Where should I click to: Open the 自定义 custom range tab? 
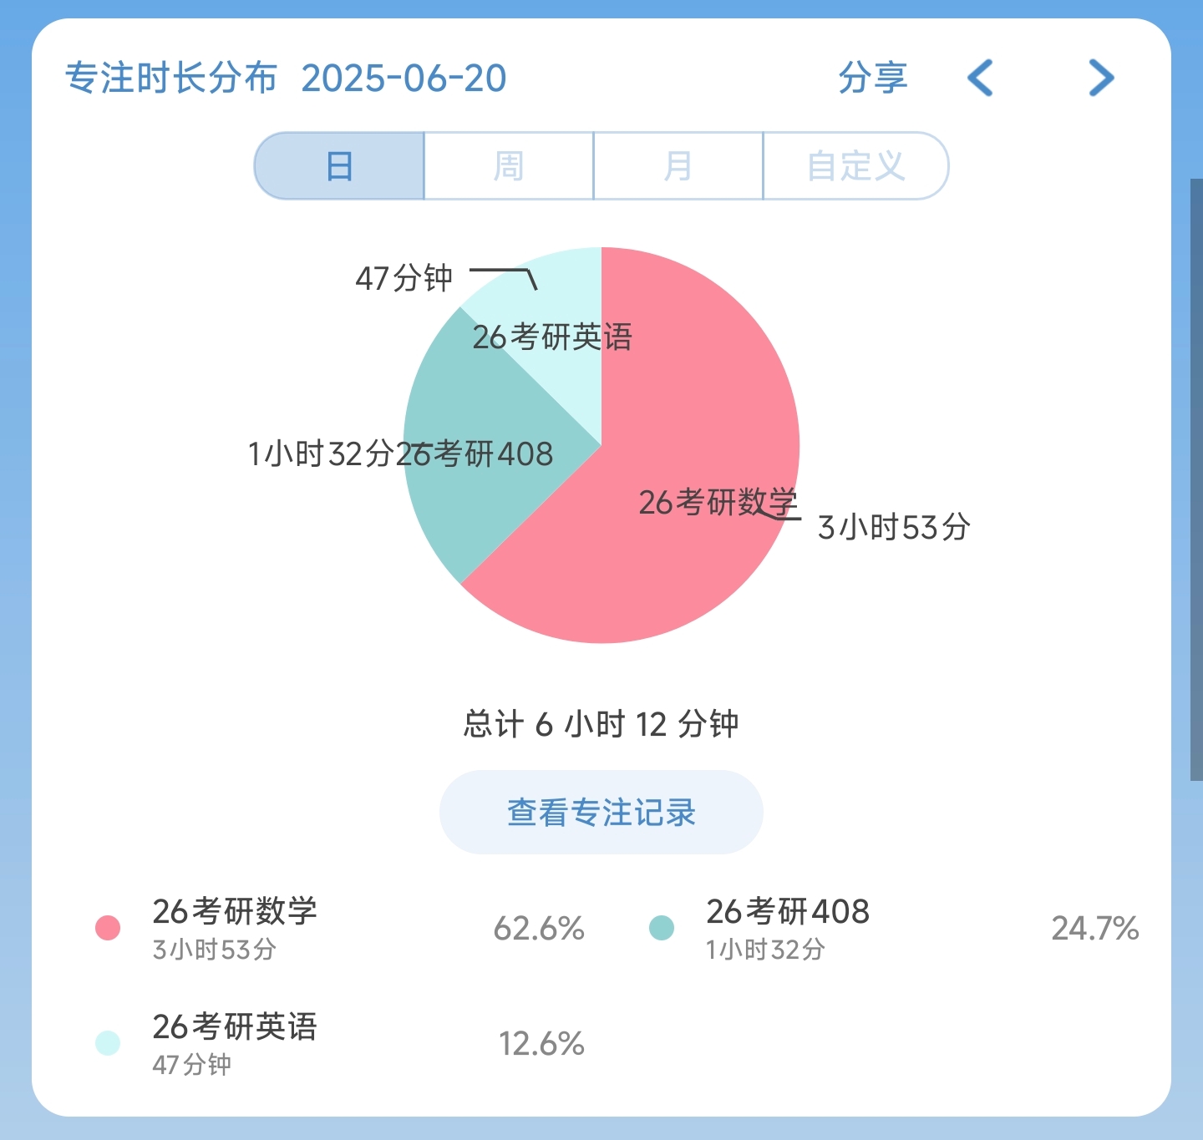[x=855, y=166]
